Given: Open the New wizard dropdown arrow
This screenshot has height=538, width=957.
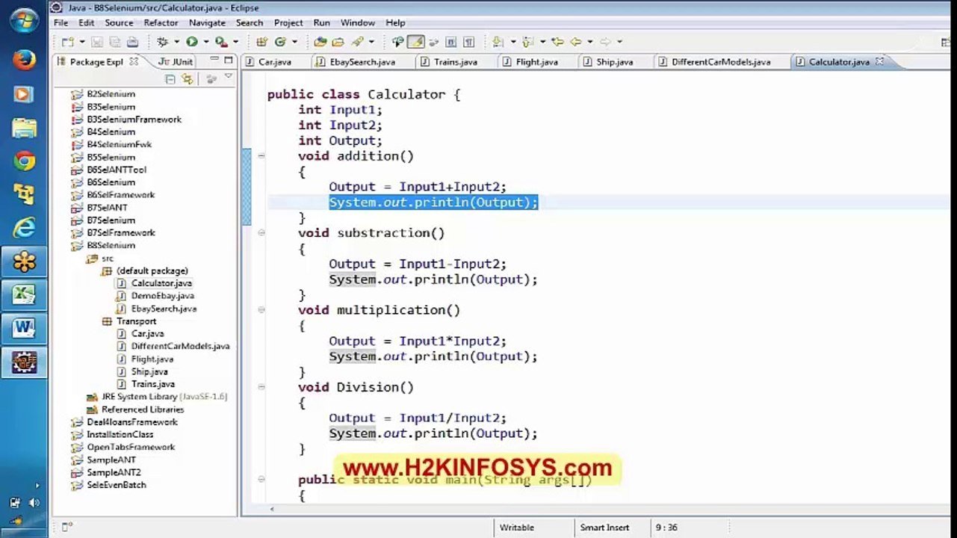Looking at the screenshot, I should coord(82,42).
